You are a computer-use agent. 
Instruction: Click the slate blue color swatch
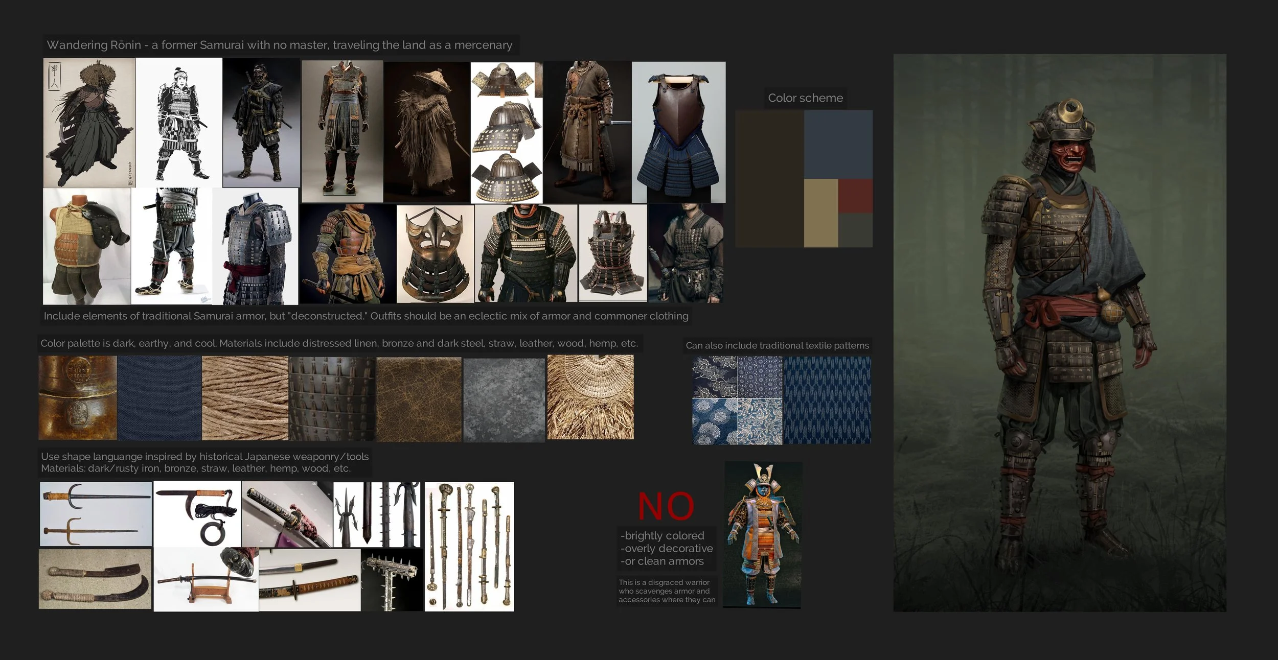point(838,144)
